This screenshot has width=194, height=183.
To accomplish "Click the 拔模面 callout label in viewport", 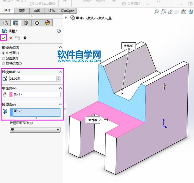I will pos(129,46).
